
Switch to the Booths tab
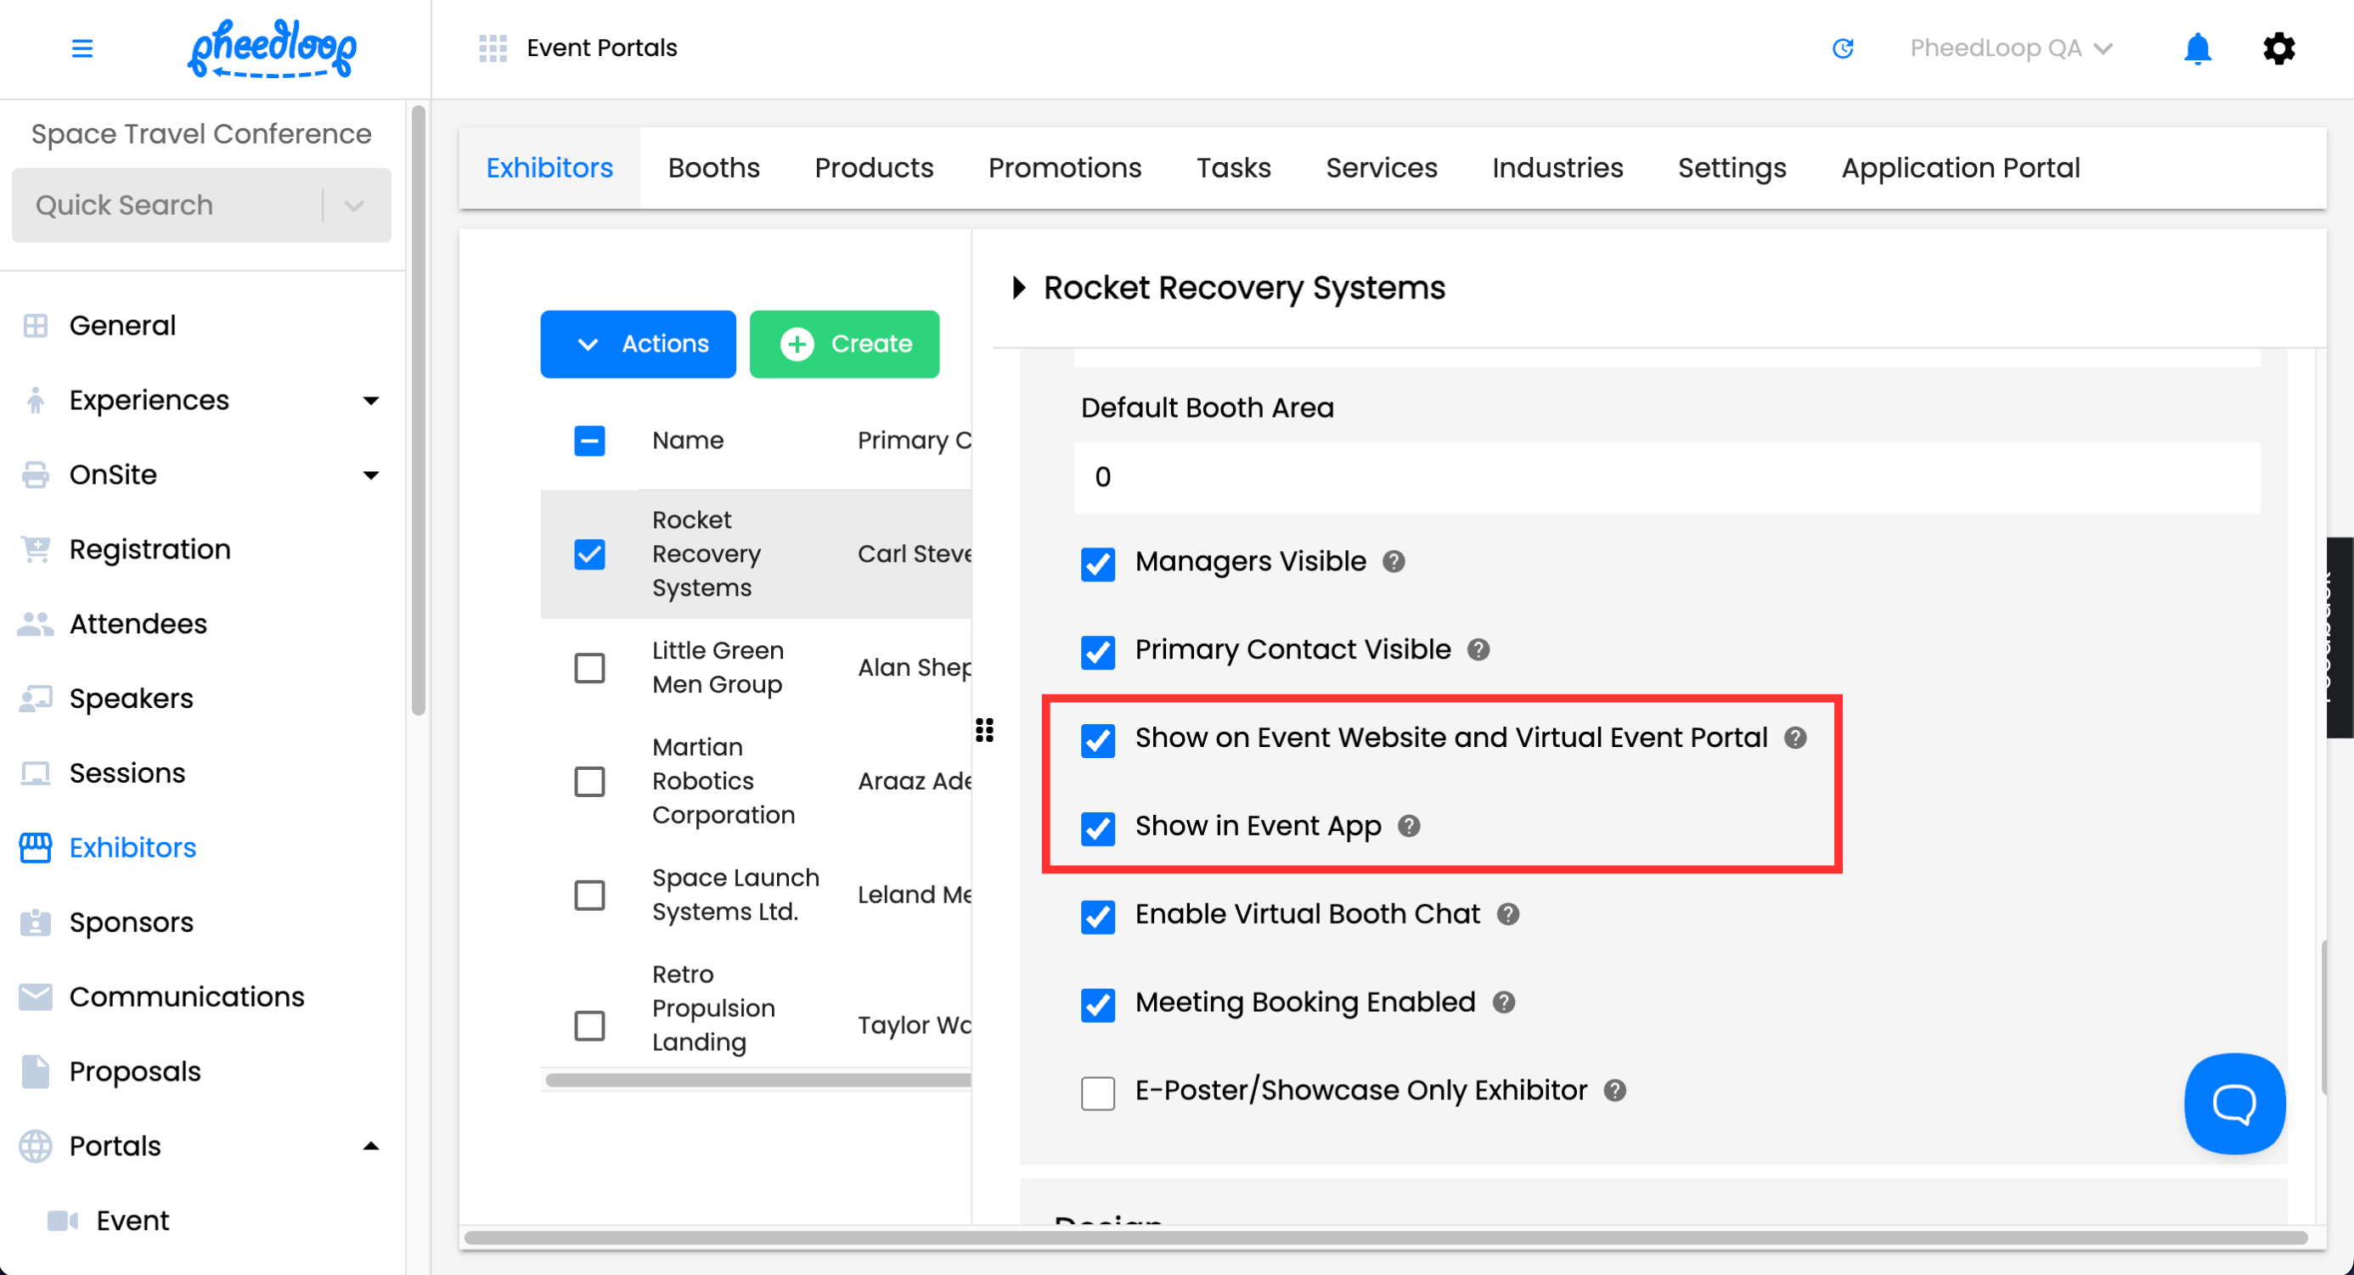pos(713,168)
